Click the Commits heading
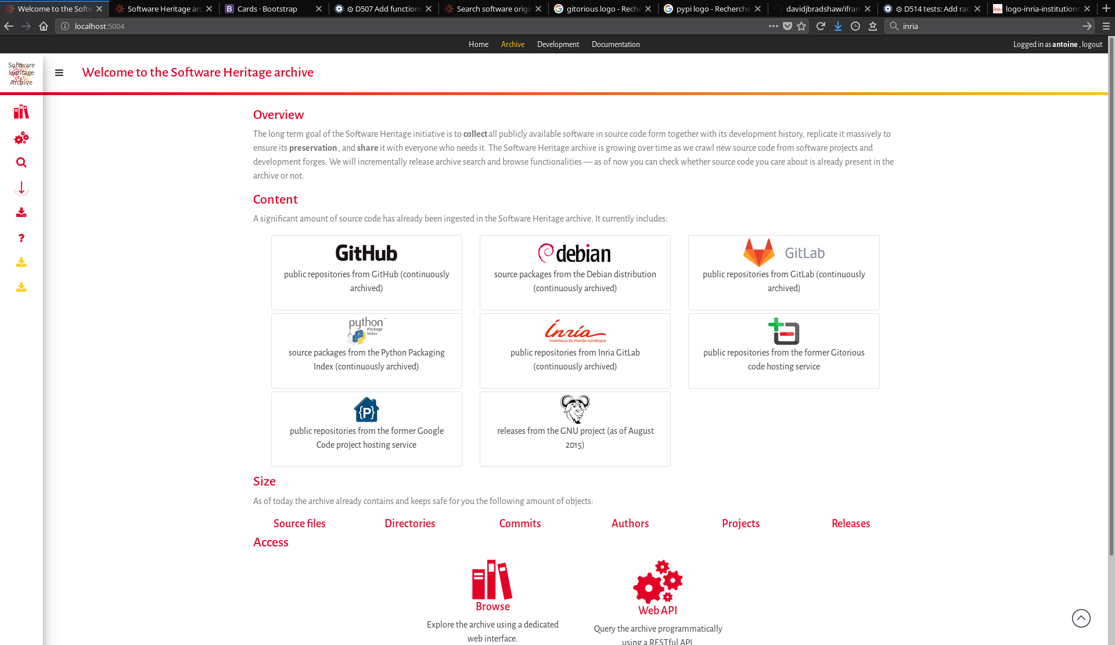Screen dimensions: 1115x645 pyautogui.click(x=520, y=523)
